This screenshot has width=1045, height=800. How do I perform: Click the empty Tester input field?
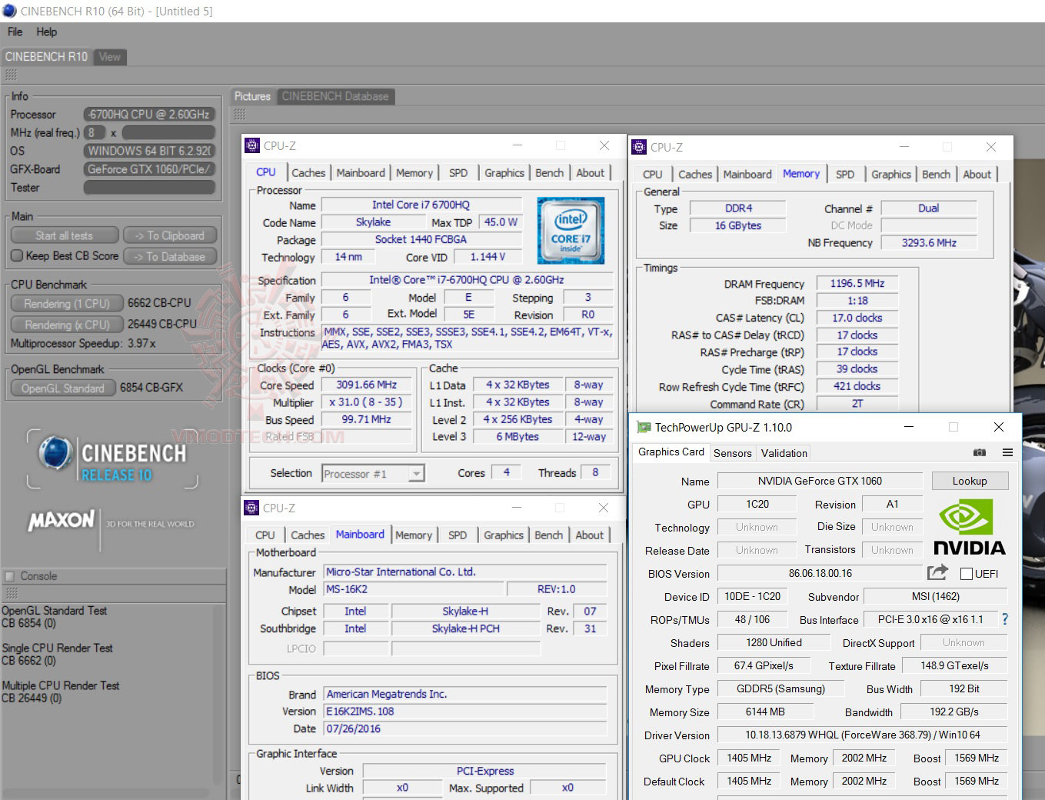pyautogui.click(x=149, y=188)
